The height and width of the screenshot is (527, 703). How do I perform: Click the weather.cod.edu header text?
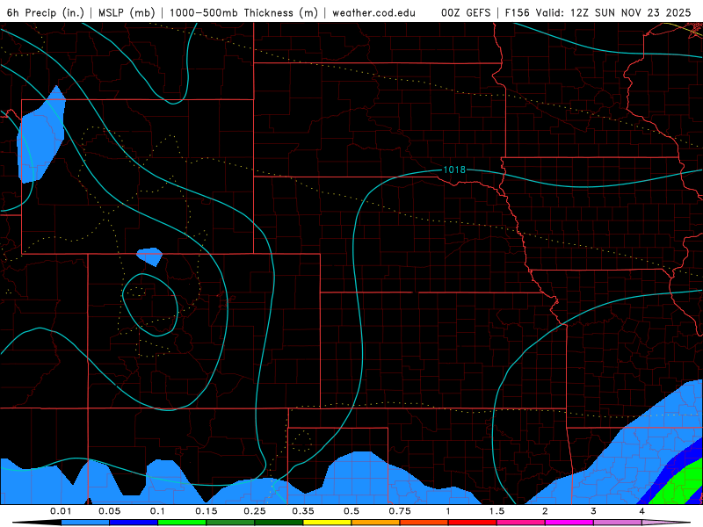pos(373,12)
